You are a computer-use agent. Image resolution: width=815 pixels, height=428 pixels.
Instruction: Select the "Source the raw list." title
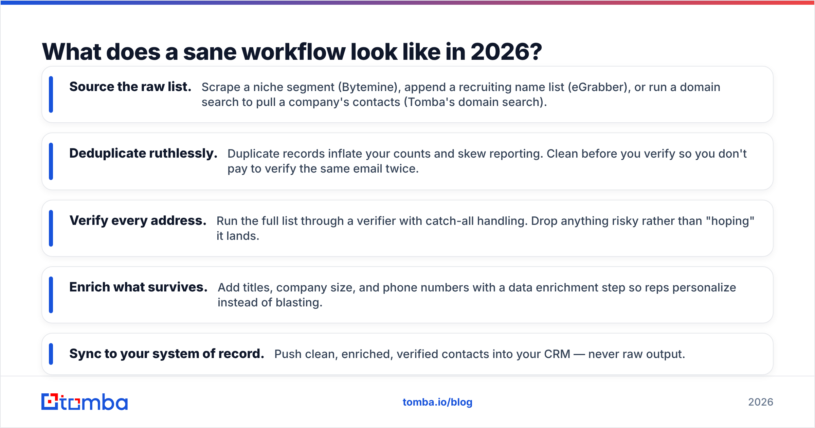click(x=130, y=87)
